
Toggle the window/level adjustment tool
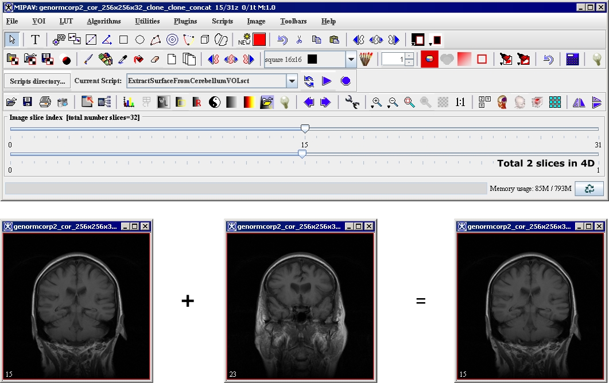(163, 103)
